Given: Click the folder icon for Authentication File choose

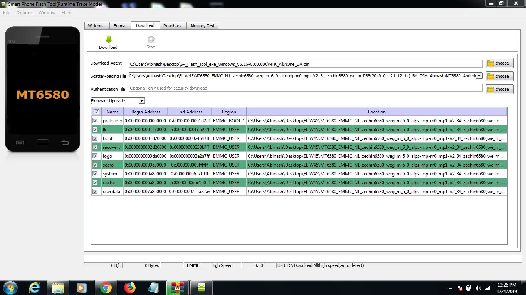Looking at the screenshot, I should click(491, 89).
